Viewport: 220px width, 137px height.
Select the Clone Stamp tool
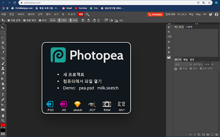3,68
